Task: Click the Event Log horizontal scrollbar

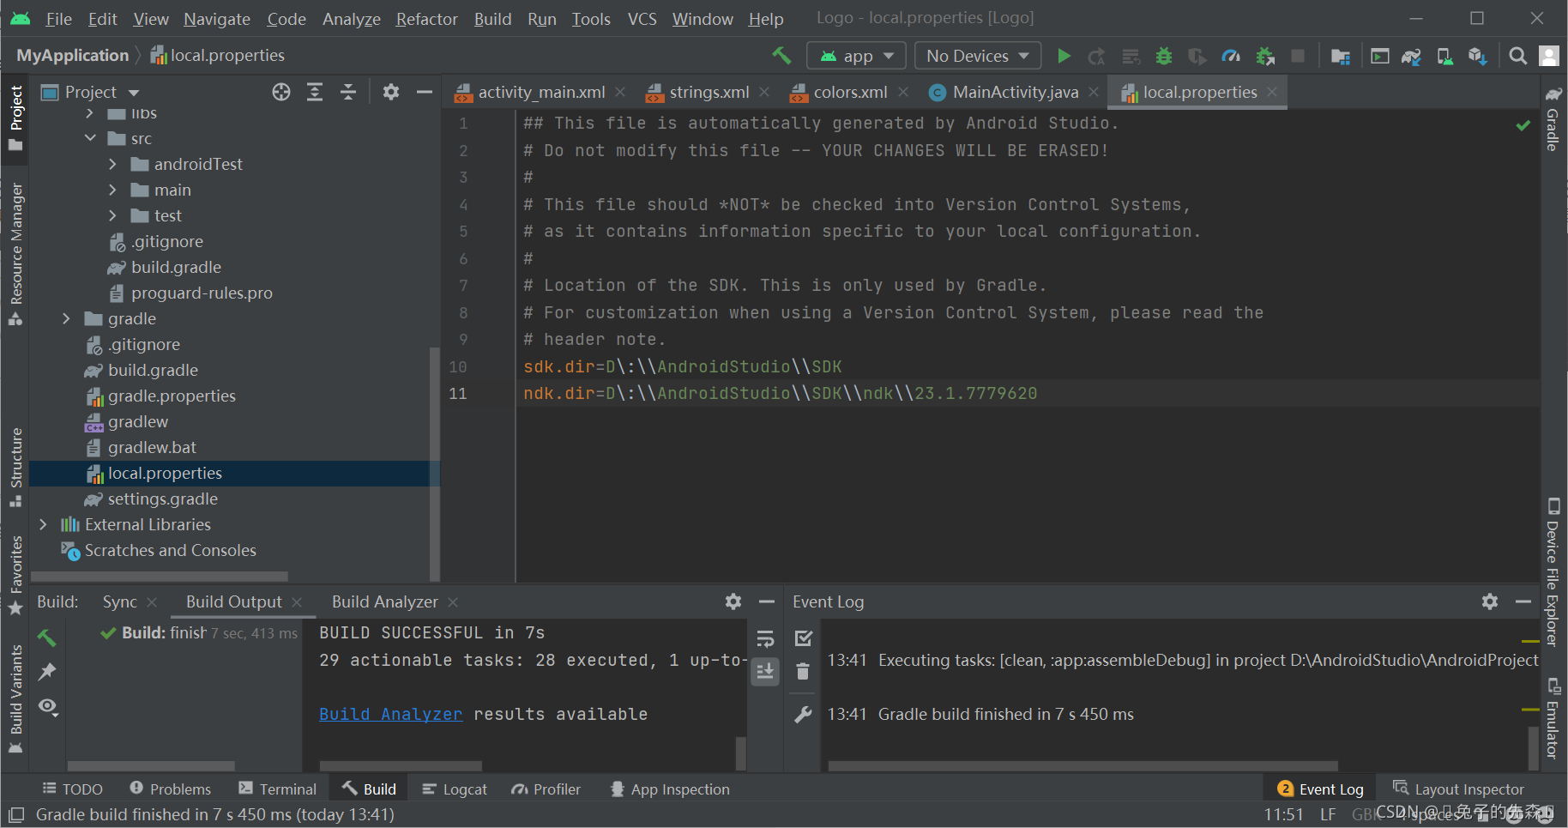Action: pyautogui.click(x=1083, y=765)
